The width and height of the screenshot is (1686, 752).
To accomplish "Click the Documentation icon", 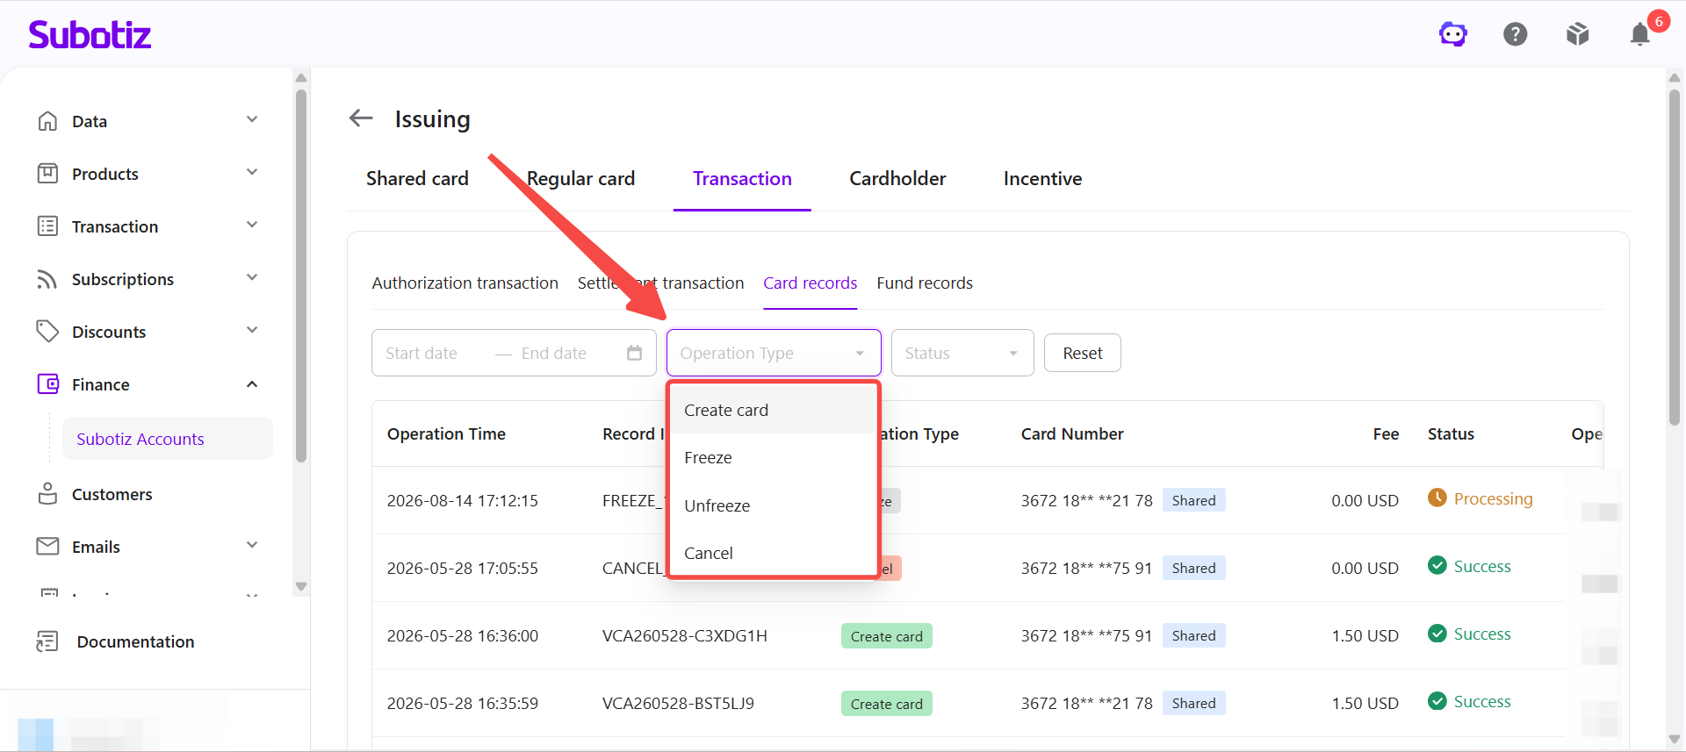I will 47,641.
